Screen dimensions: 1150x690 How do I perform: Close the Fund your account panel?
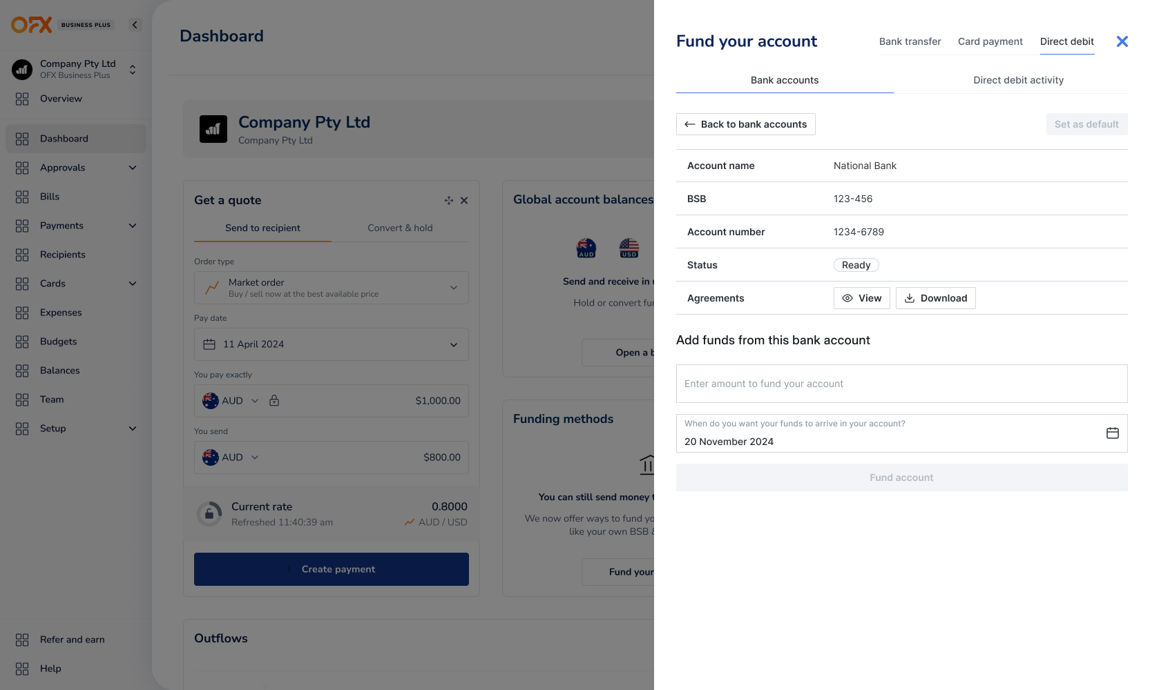click(1122, 41)
